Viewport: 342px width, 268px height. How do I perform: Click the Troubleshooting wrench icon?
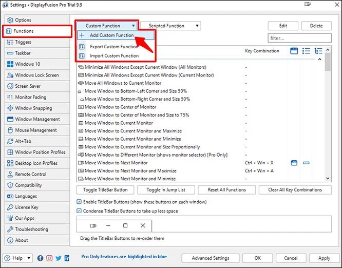tap(10, 229)
